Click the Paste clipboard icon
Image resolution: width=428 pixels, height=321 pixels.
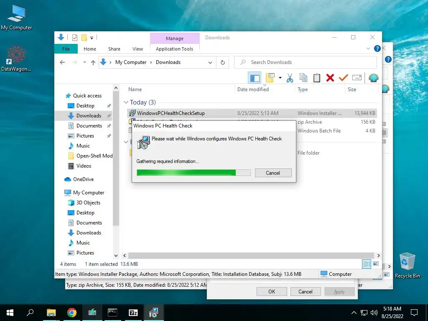(x=317, y=78)
